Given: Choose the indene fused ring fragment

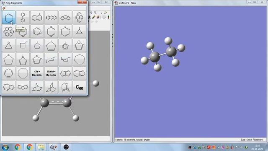Looking at the screenshot, I should [79, 73].
